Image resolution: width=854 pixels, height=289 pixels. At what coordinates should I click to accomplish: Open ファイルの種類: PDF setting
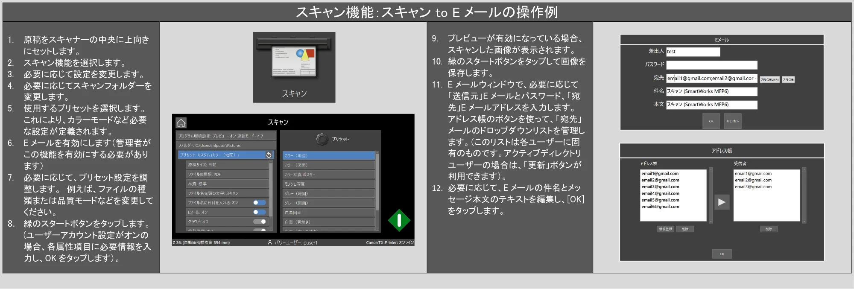(x=227, y=174)
